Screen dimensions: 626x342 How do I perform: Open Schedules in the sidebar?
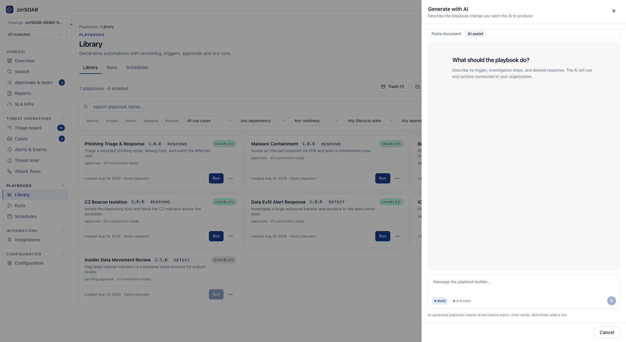click(x=35, y=216)
